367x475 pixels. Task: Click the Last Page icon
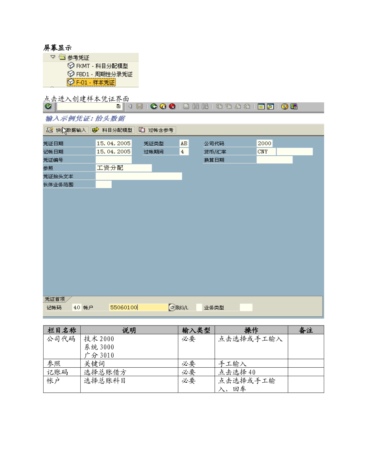point(247,107)
